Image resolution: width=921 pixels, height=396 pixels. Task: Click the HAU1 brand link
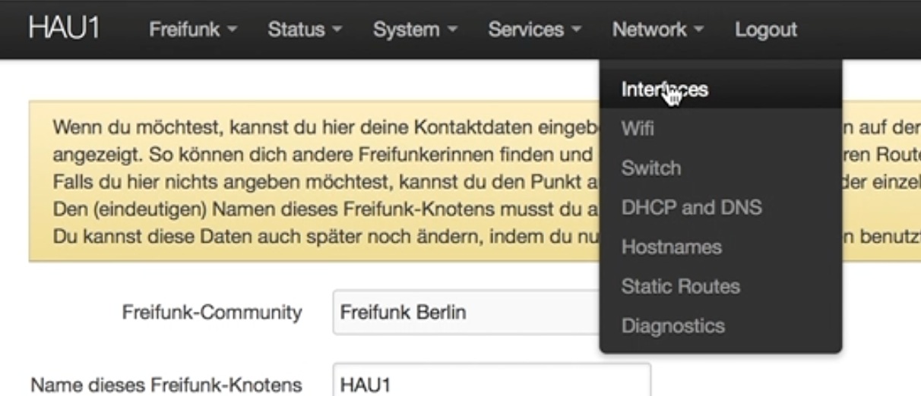[63, 29]
